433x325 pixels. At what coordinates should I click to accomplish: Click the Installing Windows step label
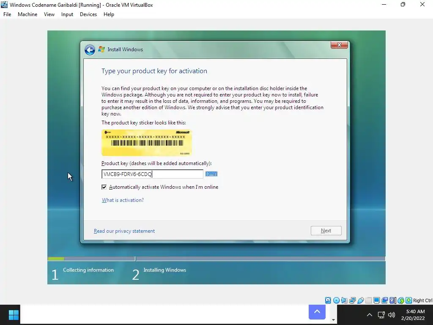[x=165, y=270]
